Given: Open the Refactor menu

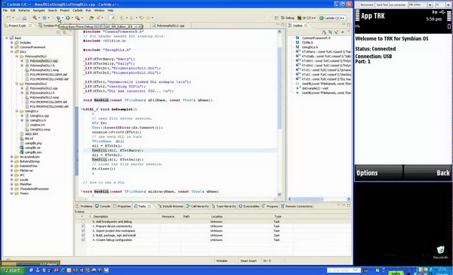Looking at the screenshot, I should tap(24, 11).
